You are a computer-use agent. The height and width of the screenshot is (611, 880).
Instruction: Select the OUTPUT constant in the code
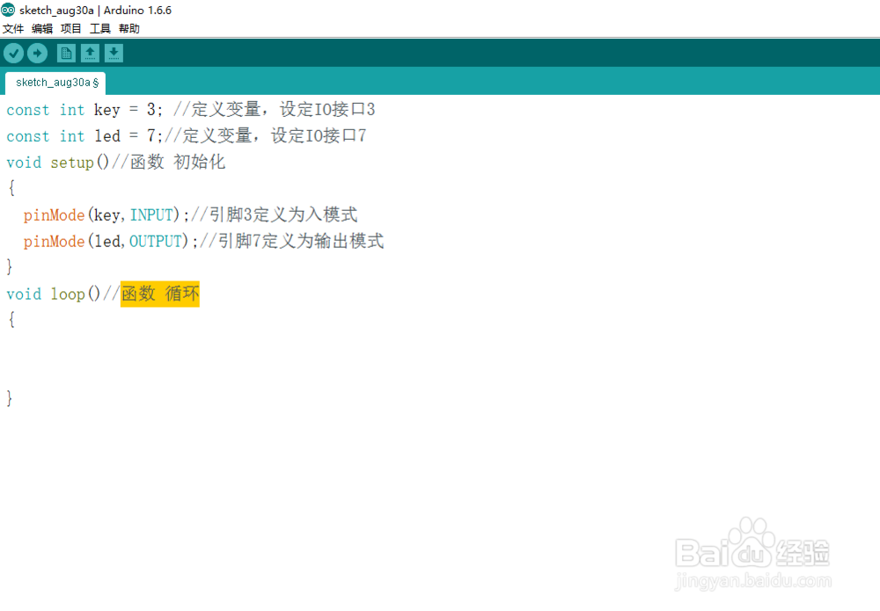[x=156, y=241]
